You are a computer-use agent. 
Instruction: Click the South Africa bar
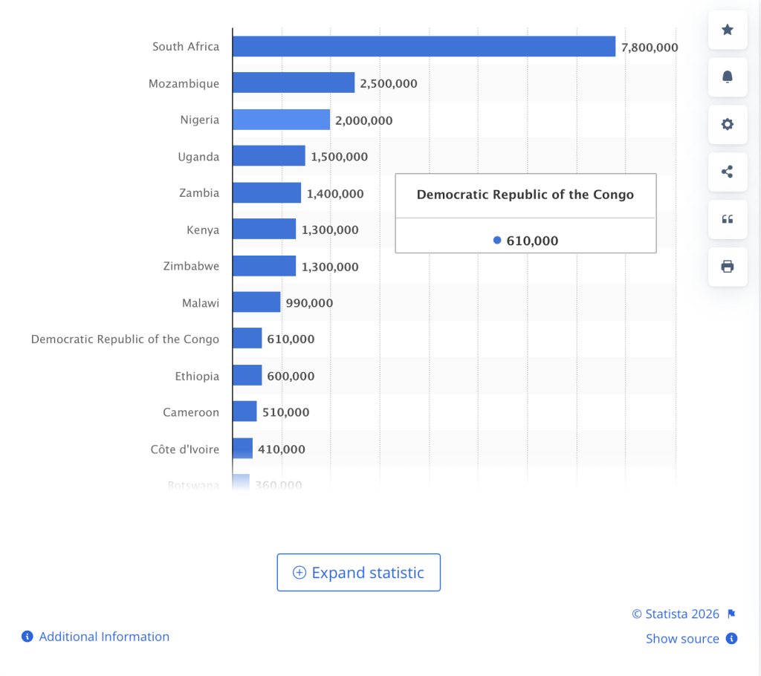click(x=424, y=46)
